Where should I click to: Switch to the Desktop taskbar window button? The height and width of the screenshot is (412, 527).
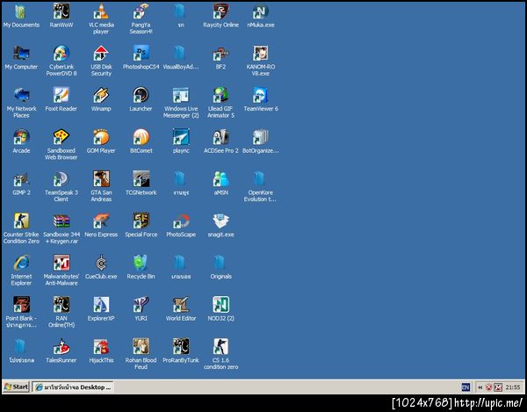point(73,387)
